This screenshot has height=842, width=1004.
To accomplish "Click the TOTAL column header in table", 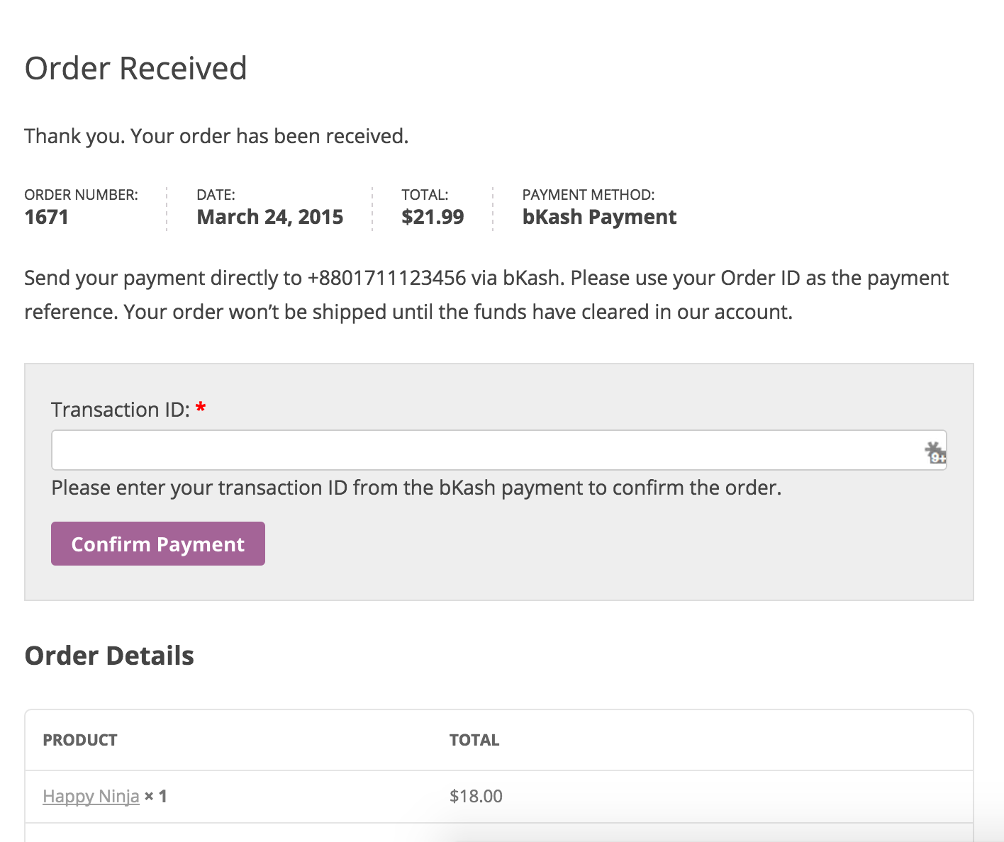I will click(x=474, y=740).
